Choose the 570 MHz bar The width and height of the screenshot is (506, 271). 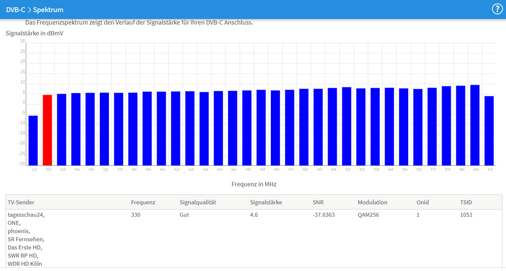[x=432, y=127]
